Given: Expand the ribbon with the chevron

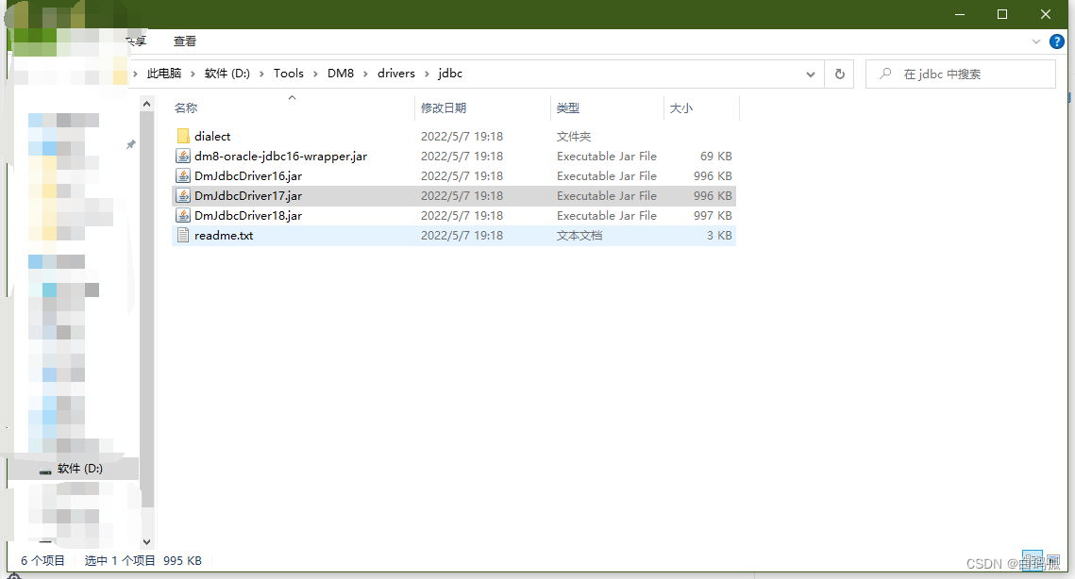Looking at the screenshot, I should (x=1036, y=41).
